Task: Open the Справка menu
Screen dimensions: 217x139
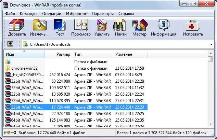Action: click(126, 14)
